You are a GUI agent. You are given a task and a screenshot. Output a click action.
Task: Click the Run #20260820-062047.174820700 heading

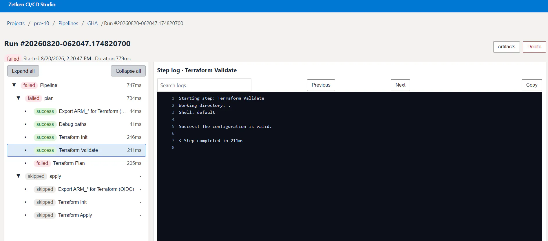click(x=67, y=44)
